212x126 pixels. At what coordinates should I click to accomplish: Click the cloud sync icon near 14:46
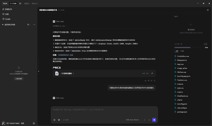(x=59, y=10)
